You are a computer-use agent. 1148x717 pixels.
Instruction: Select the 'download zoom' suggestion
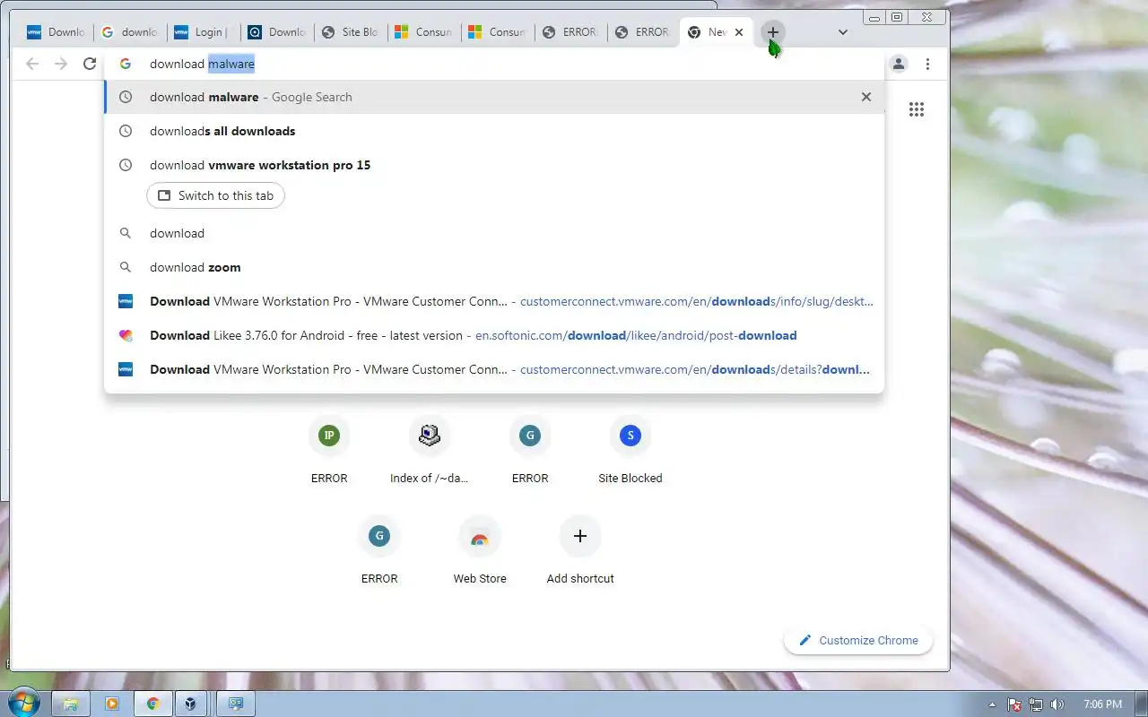(494, 267)
